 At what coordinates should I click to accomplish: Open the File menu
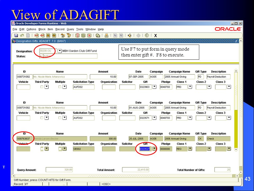15,29
